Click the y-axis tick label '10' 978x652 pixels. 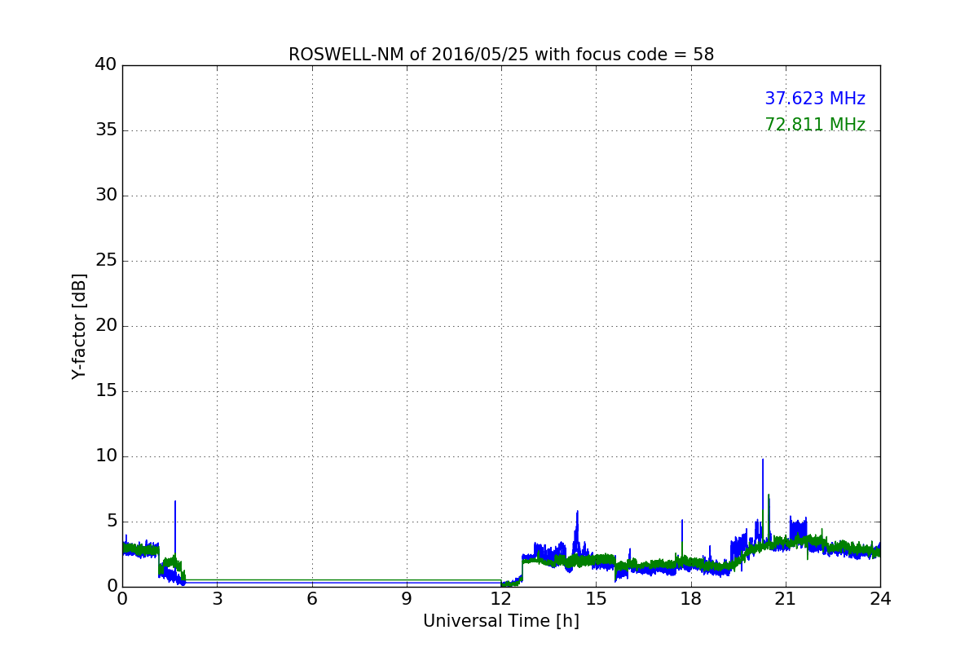point(106,456)
